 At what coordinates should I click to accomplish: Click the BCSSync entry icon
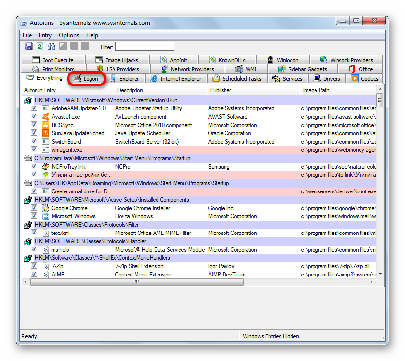45,125
